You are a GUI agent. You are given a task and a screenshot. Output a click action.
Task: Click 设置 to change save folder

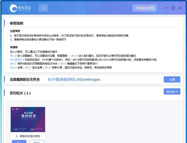coord(172,79)
